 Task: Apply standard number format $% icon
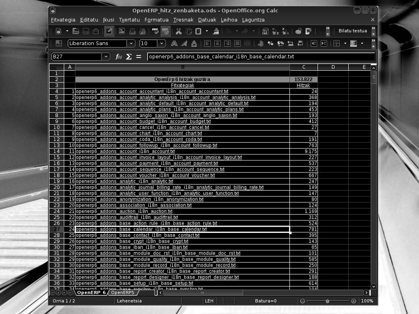pyautogui.click(x=281, y=43)
